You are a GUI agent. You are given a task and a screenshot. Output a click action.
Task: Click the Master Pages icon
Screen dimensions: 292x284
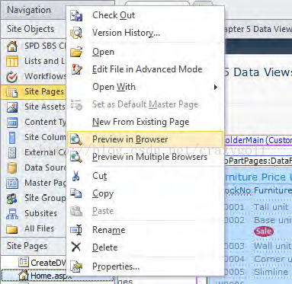pyautogui.click(x=12, y=183)
